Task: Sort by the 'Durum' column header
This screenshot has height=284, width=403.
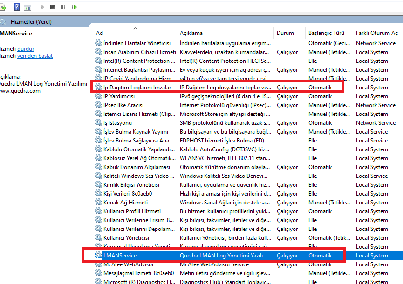Action: tap(285, 33)
